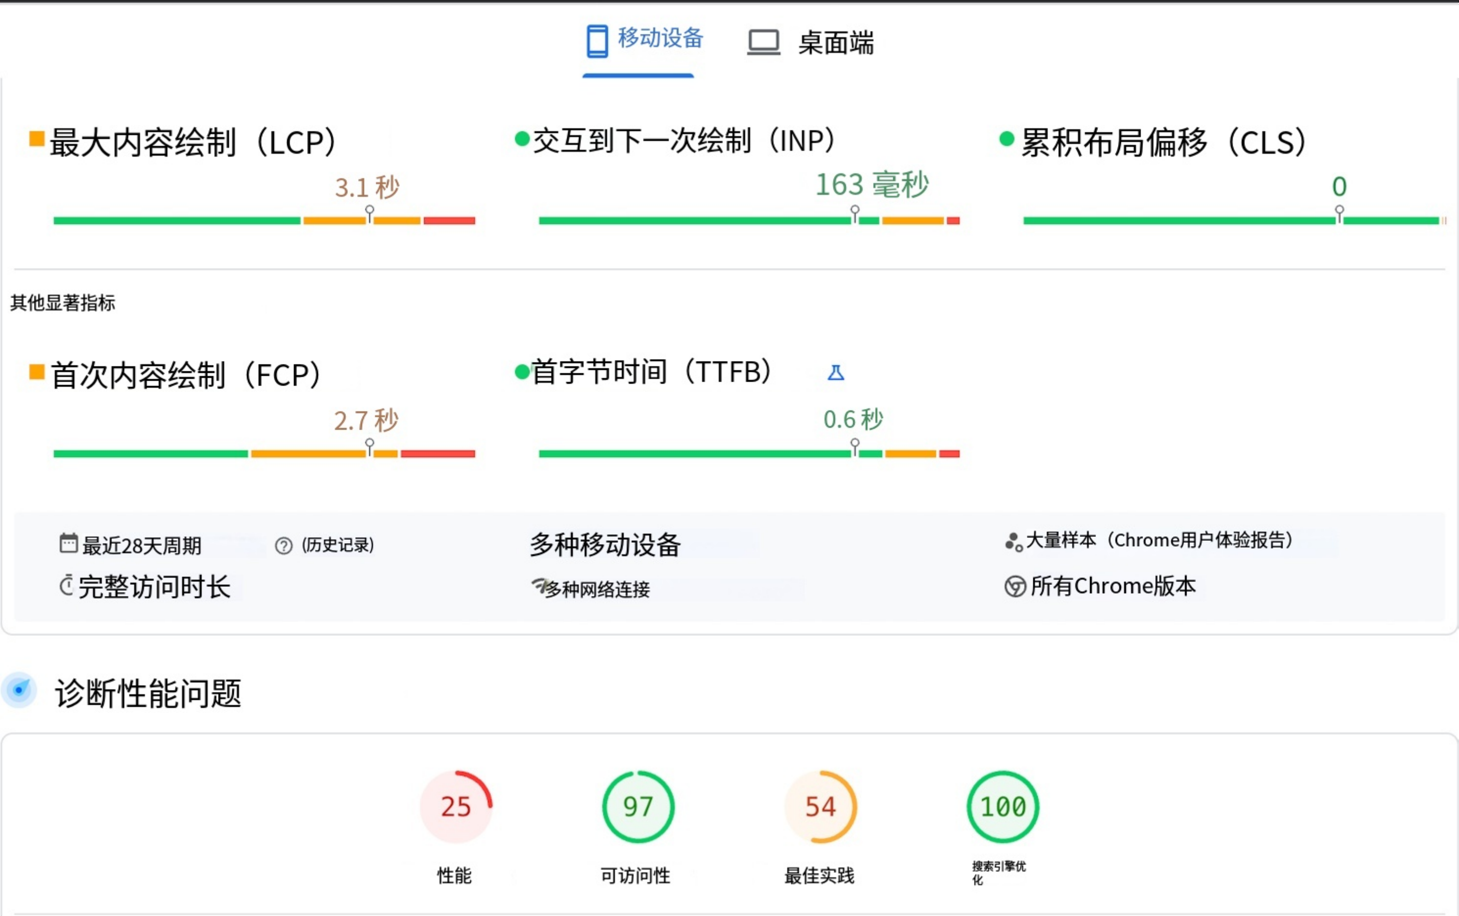This screenshot has width=1459, height=916.
Task: Open the 最佳实践 score gauge showing 54
Action: [821, 807]
